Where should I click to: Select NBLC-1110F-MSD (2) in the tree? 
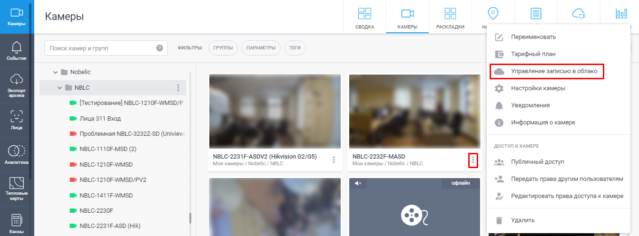click(x=103, y=149)
